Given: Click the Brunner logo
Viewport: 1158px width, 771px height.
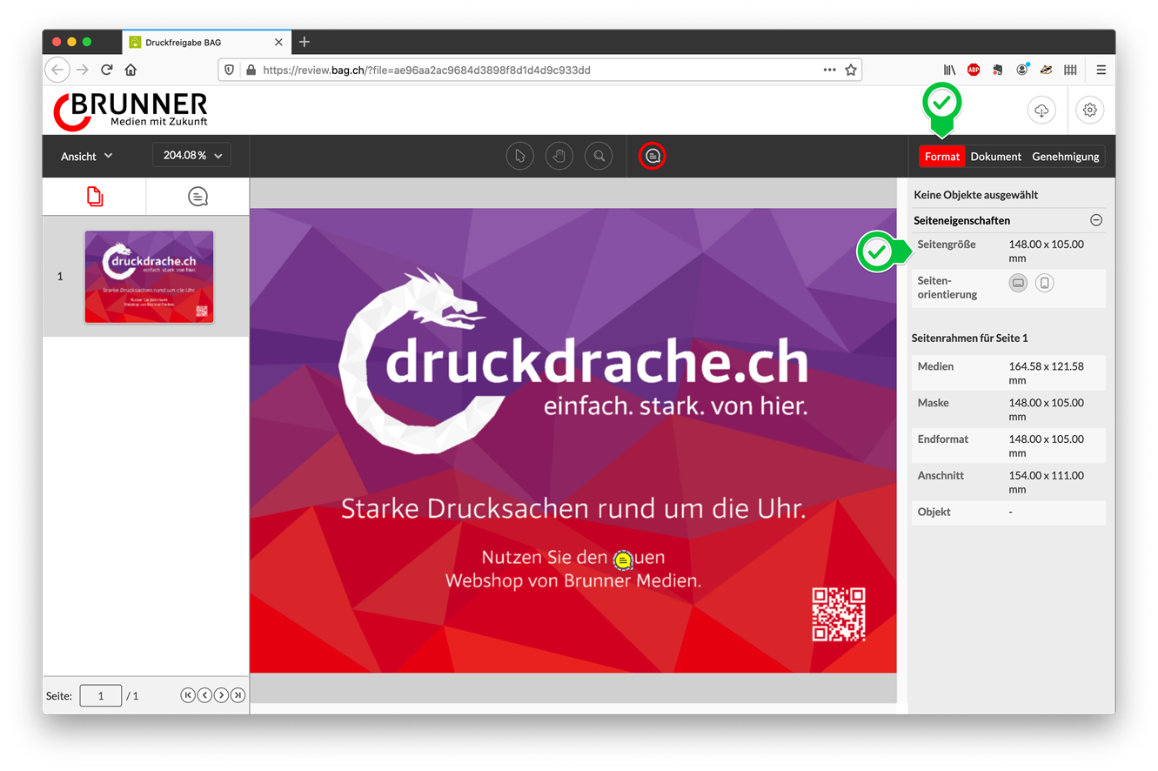Looking at the screenshot, I should pos(131,111).
